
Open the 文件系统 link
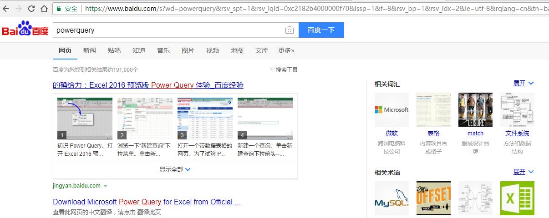point(517,134)
